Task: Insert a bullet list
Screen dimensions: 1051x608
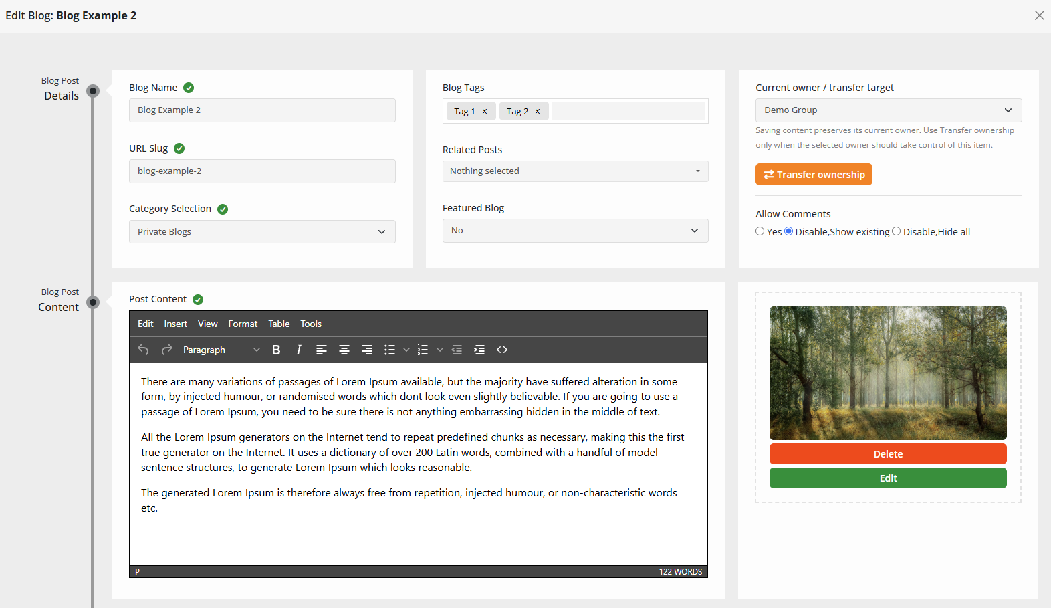Action: (390, 350)
